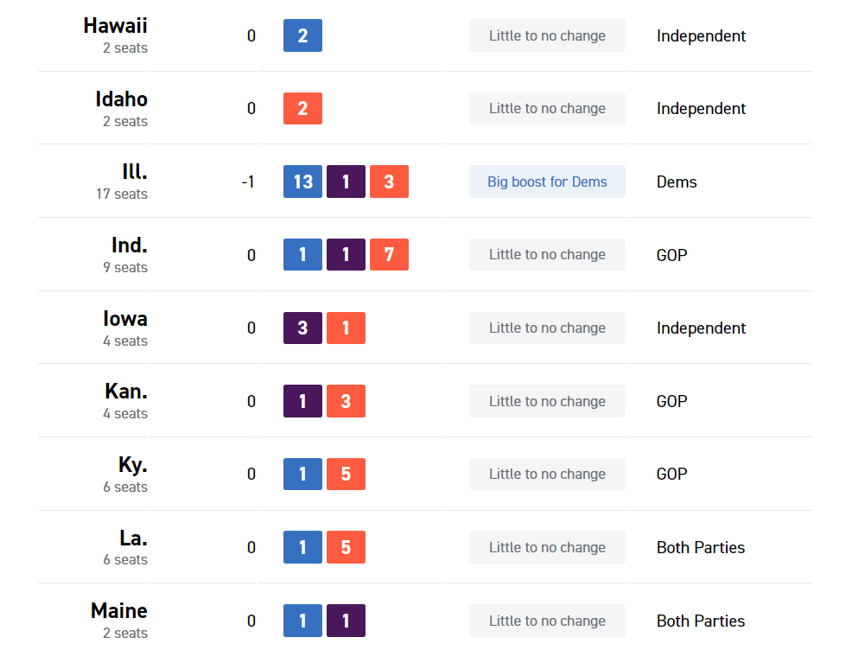The image size is (852, 650).
Task: Click Hawaii's 'Little to no change' badge
Action: (x=547, y=35)
